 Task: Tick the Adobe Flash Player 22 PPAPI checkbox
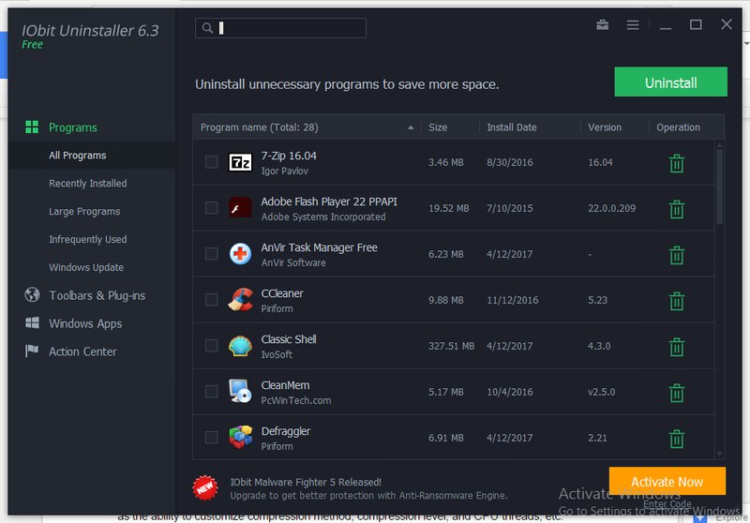[x=212, y=208]
